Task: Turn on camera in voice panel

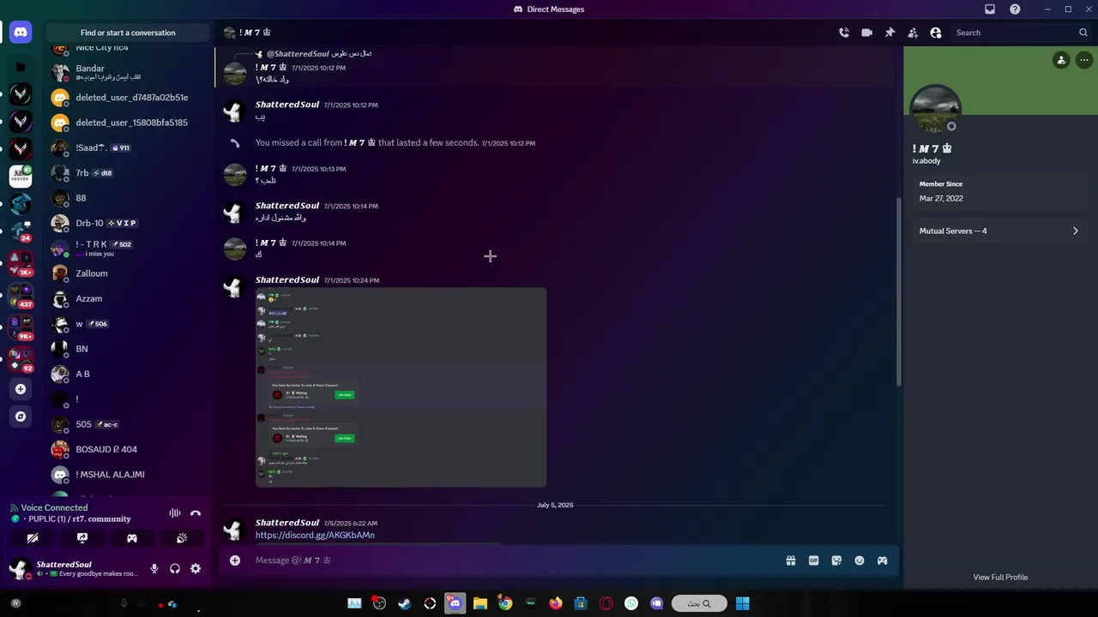Action: point(33,538)
